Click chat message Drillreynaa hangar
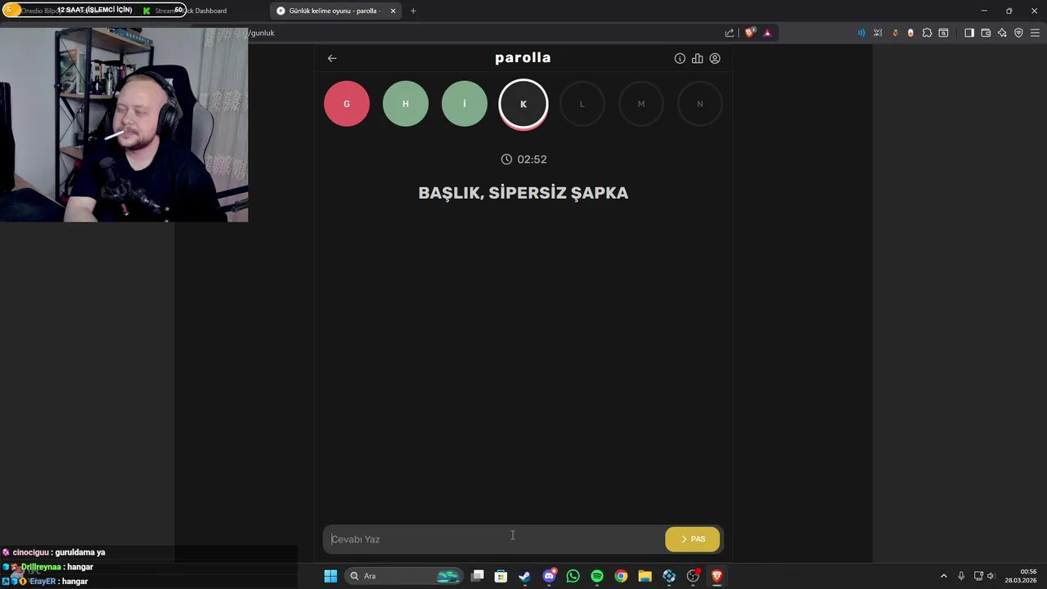The width and height of the screenshot is (1047, 589). [48, 567]
